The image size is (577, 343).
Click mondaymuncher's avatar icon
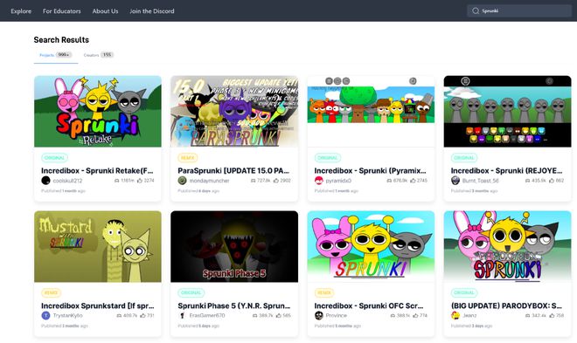tap(182, 181)
